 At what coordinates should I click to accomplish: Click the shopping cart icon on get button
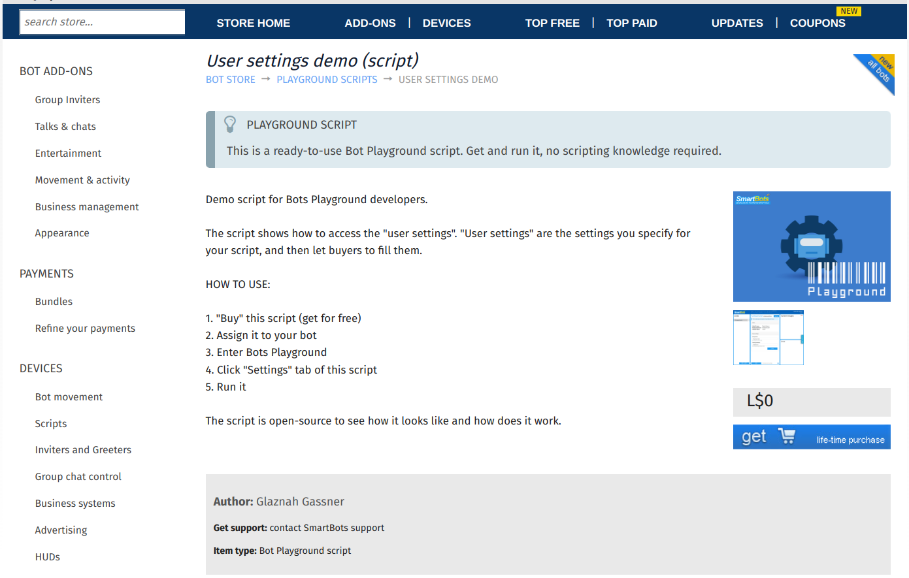coord(787,436)
